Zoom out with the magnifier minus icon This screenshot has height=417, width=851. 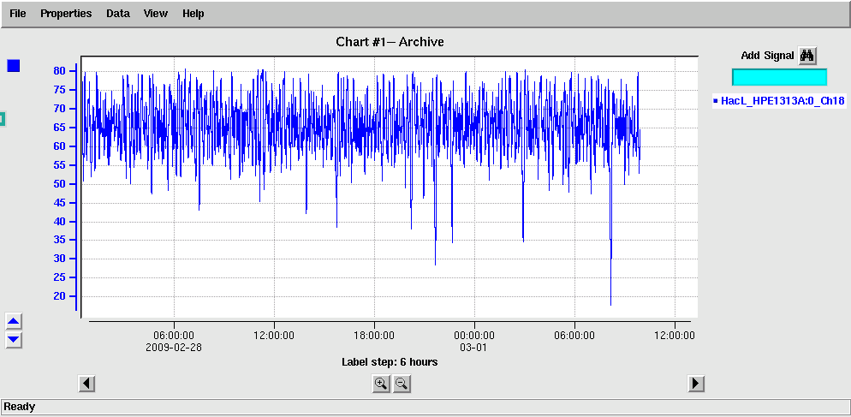point(402,384)
